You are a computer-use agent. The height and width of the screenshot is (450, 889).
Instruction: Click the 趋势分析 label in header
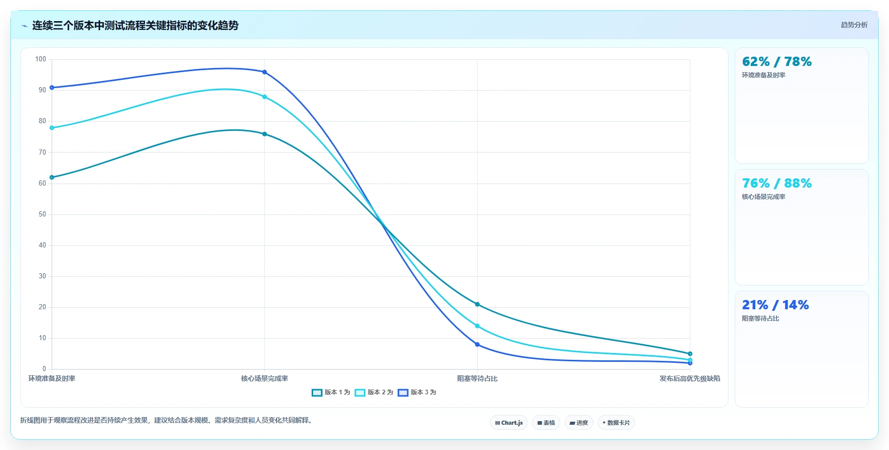[854, 25]
